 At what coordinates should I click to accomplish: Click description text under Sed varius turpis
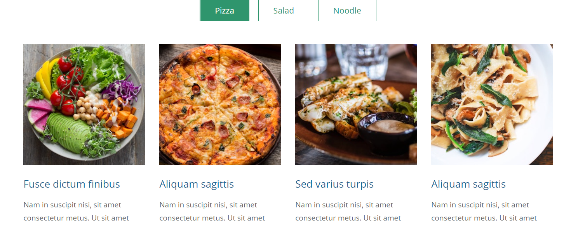pyautogui.click(x=348, y=211)
